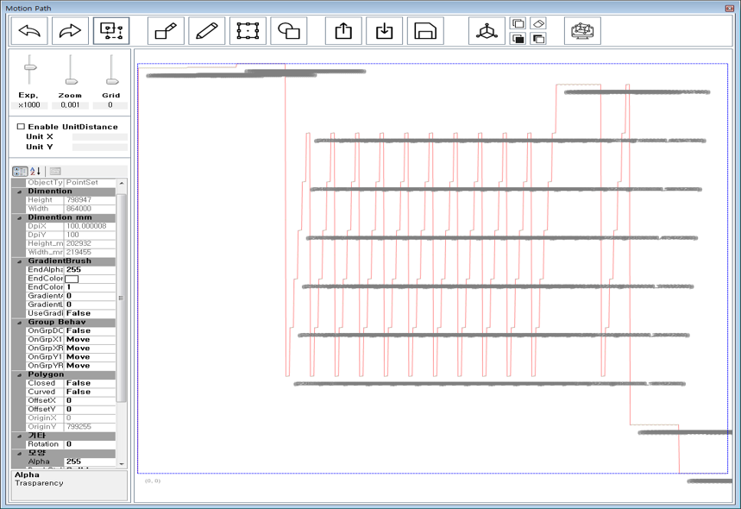Image resolution: width=741 pixels, height=509 pixels.
Task: Switch property grid to categorized view
Action: (20, 172)
